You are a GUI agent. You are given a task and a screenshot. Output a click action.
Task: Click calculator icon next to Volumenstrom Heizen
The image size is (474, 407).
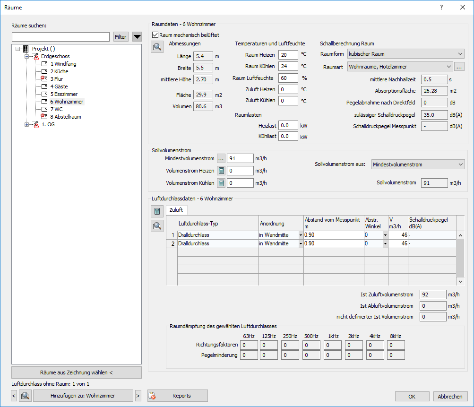(221, 171)
